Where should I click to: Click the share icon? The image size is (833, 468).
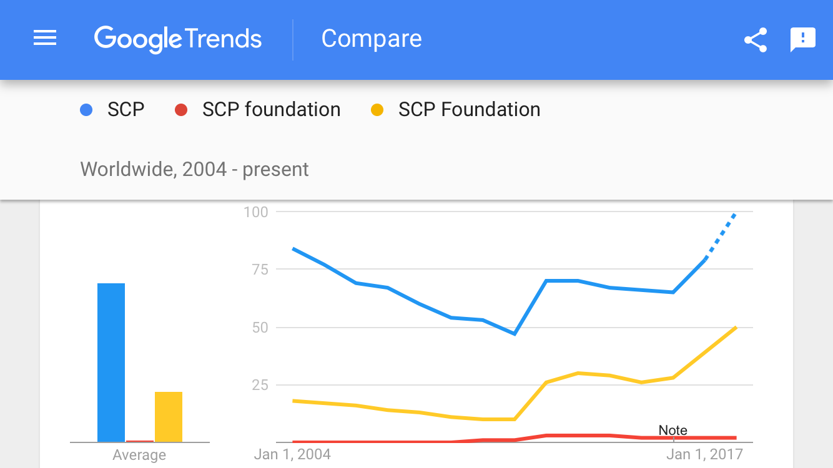pyautogui.click(x=756, y=40)
